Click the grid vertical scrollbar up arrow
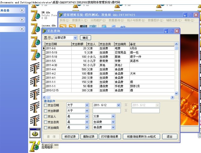 pyautogui.click(x=176, y=44)
